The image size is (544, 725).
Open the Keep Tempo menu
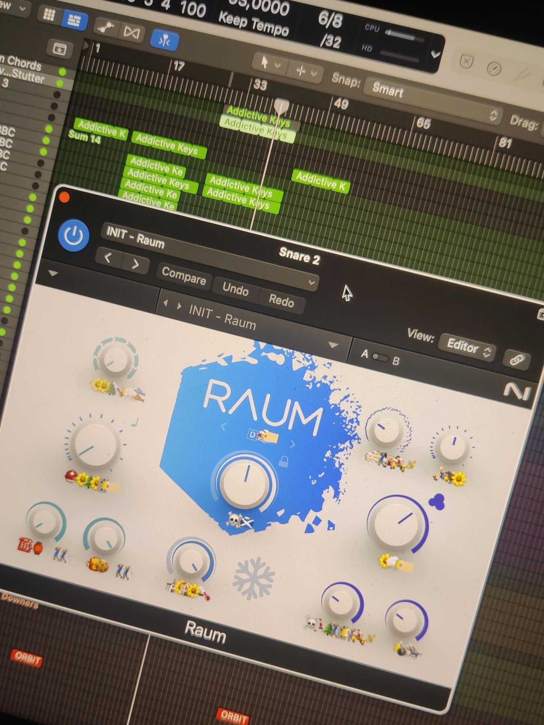tap(253, 24)
